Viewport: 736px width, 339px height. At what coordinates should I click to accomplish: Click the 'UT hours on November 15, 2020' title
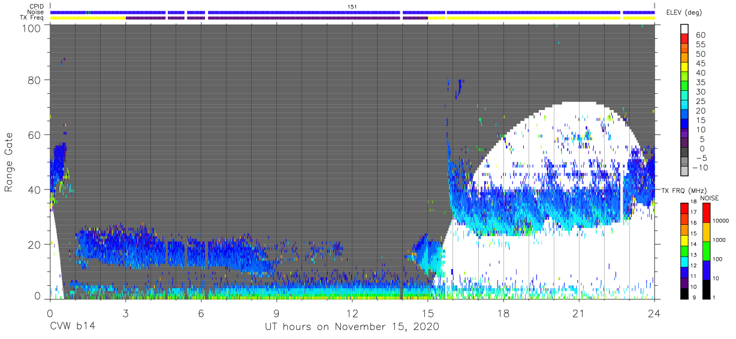352,327
